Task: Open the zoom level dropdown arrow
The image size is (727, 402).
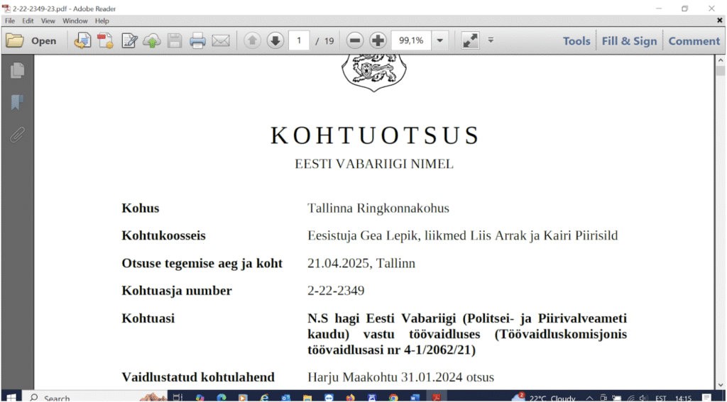Action: (x=440, y=40)
